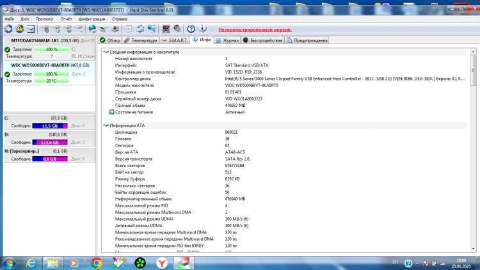Switch to the Обзор tab
The image size is (480, 270).
point(110,40)
